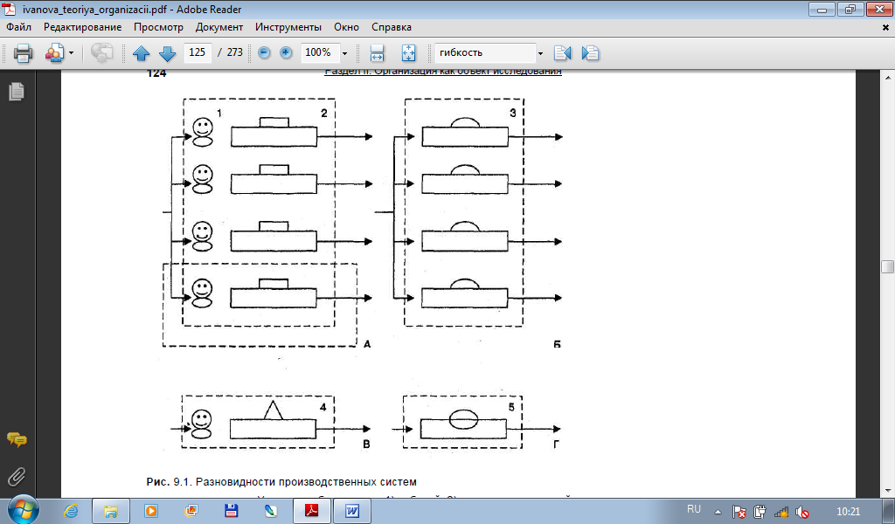
Task: Click the RU language indicator
Action: pyautogui.click(x=693, y=510)
